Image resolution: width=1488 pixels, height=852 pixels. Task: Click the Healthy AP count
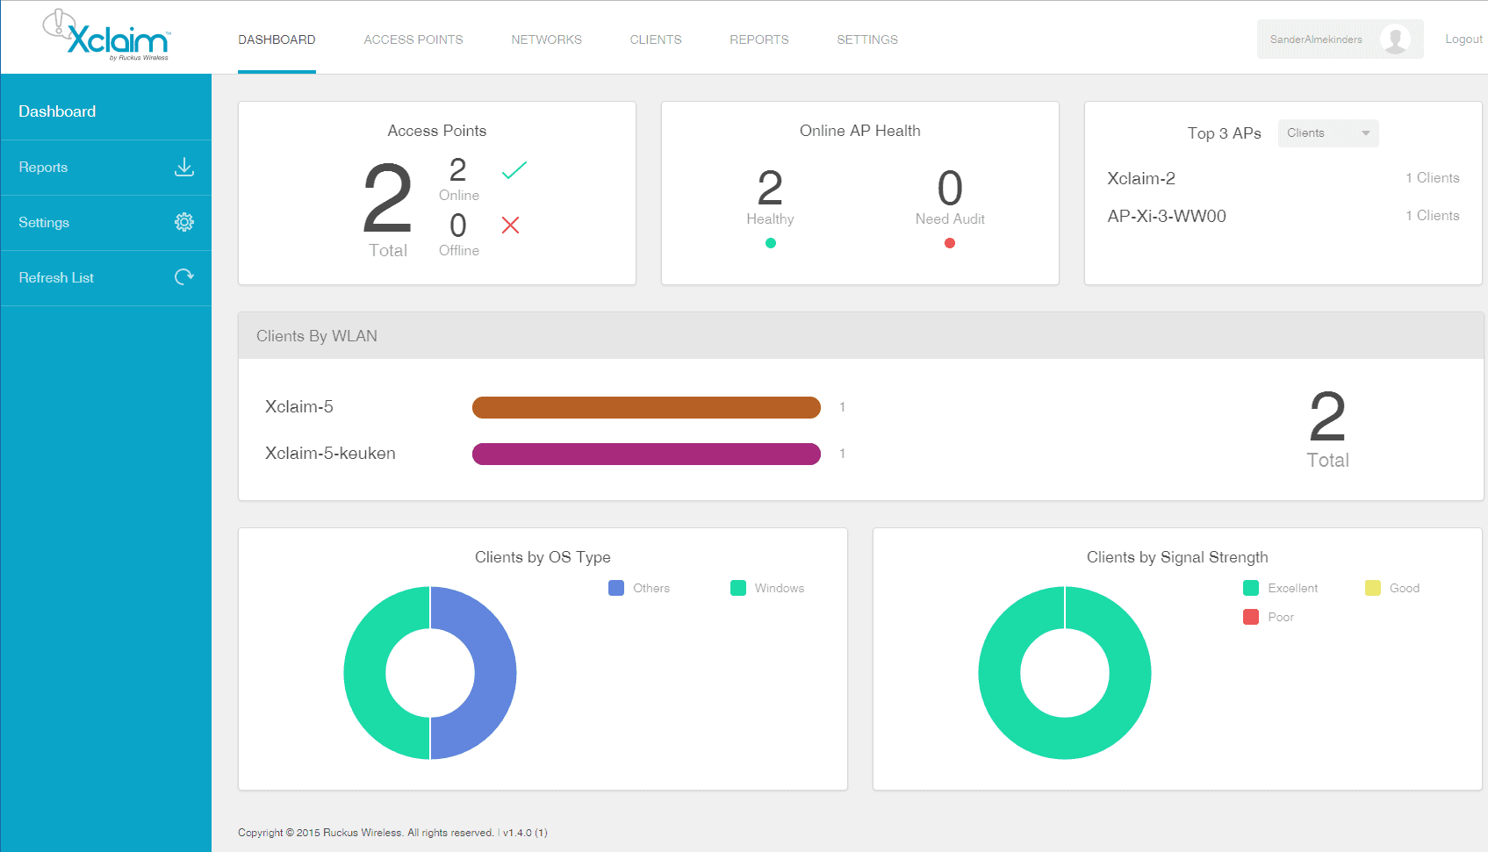click(x=770, y=188)
